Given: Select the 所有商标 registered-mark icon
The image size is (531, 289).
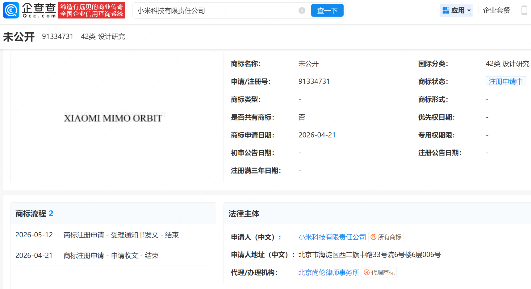Looking at the screenshot, I should point(374,237).
